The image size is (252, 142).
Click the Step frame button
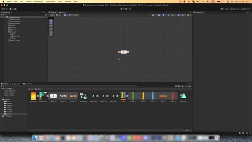130,9
